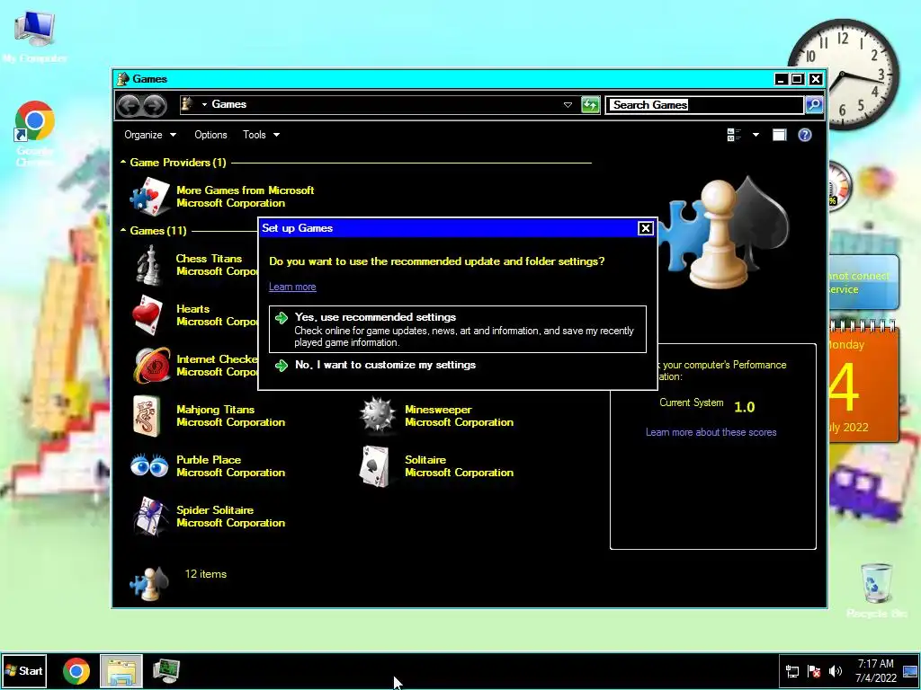
Task: Click the Options toolbar item
Action: (x=210, y=135)
